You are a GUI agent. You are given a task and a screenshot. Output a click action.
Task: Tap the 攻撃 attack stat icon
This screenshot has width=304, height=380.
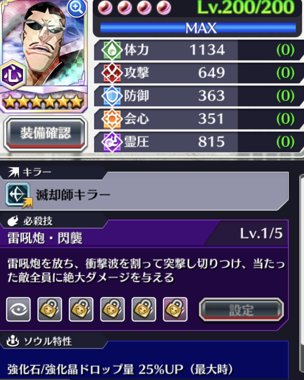tap(112, 73)
